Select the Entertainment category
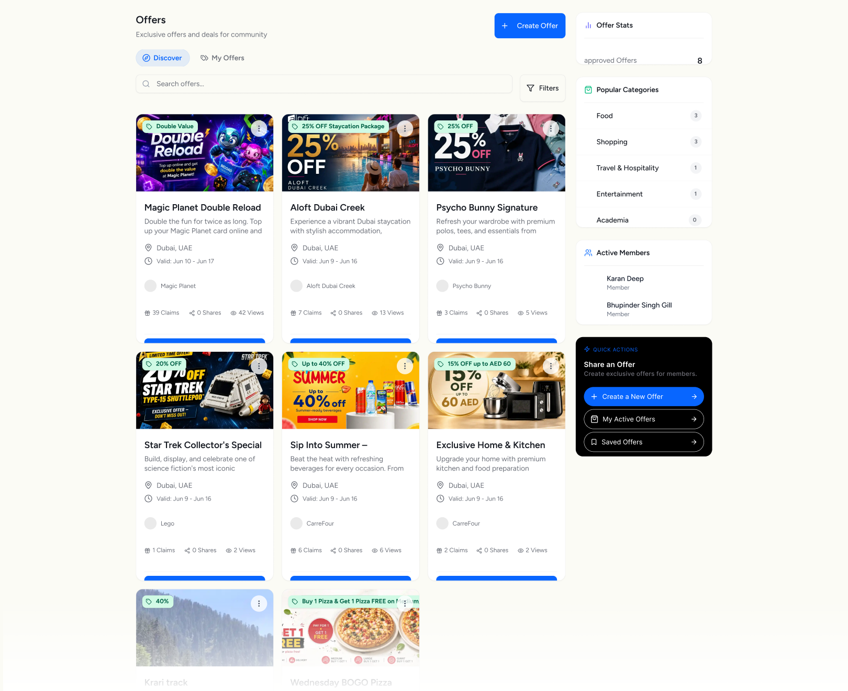The width and height of the screenshot is (848, 691). (644, 194)
